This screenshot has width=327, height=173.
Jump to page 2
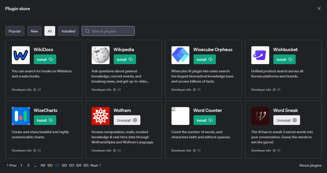coord(28,165)
